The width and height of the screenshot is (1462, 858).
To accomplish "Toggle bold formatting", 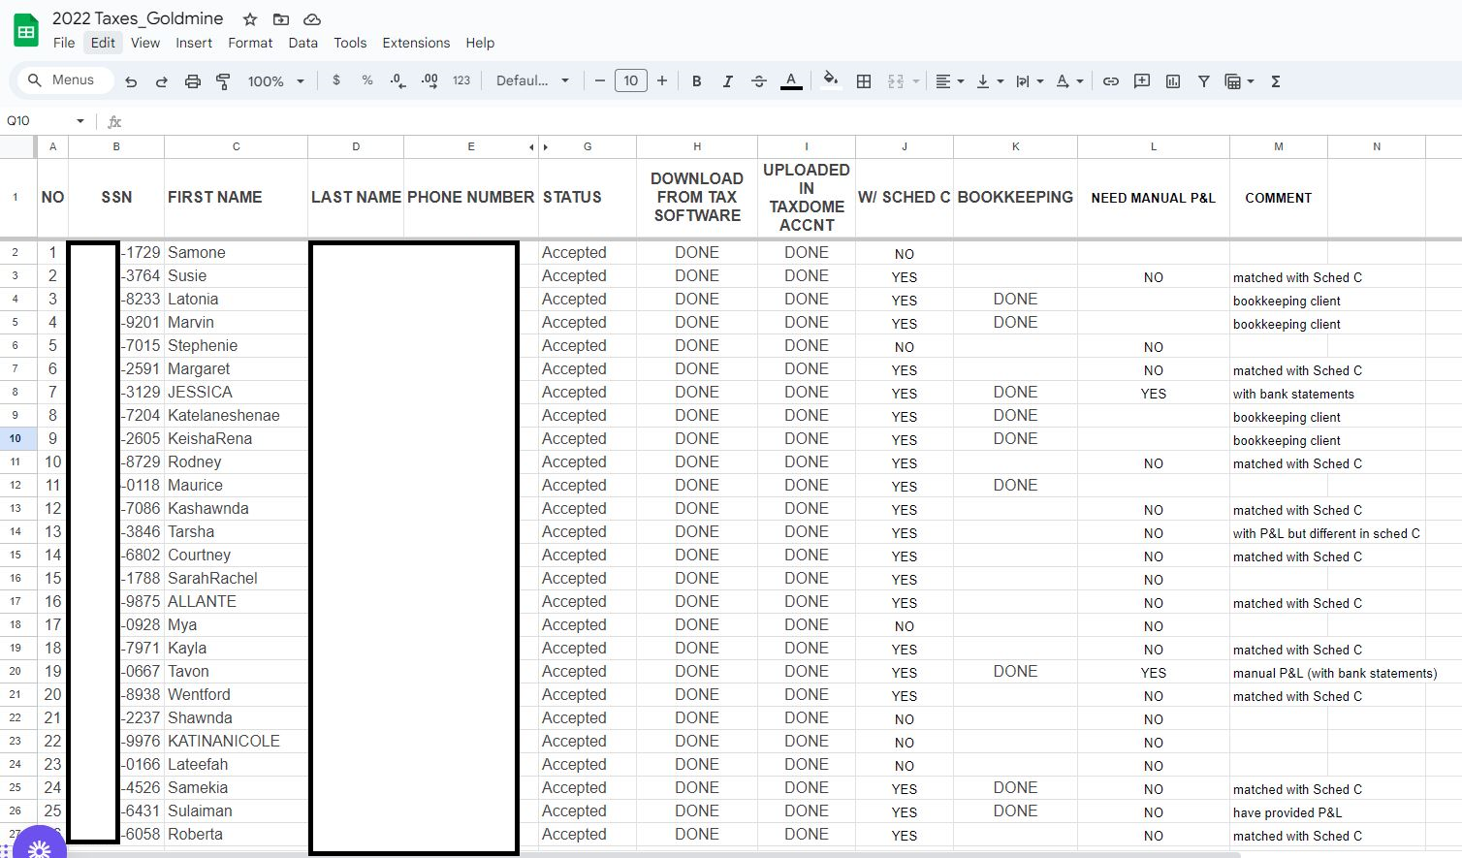I will 696,81.
